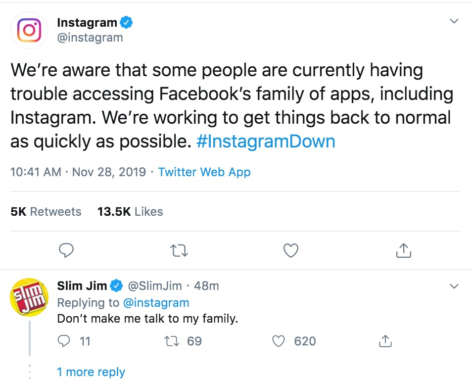Click Instagram's verified badge
This screenshot has height=383, width=472.
(127, 22)
